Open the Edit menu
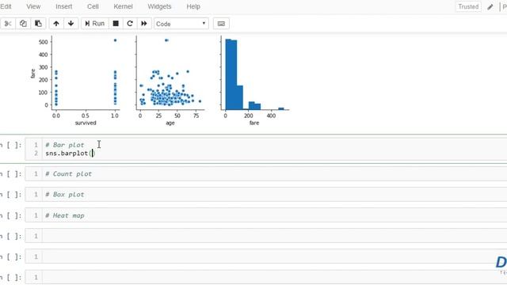Viewport: 507px width, 285px height. tap(6, 6)
